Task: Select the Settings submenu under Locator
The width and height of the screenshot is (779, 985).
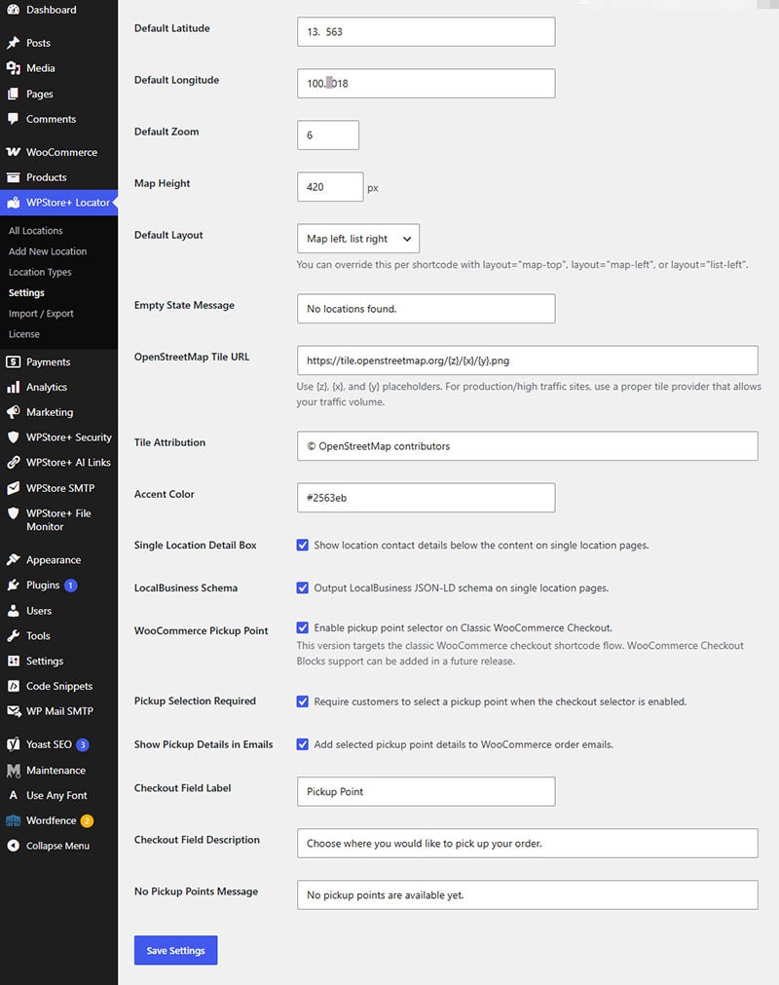Action: click(26, 292)
